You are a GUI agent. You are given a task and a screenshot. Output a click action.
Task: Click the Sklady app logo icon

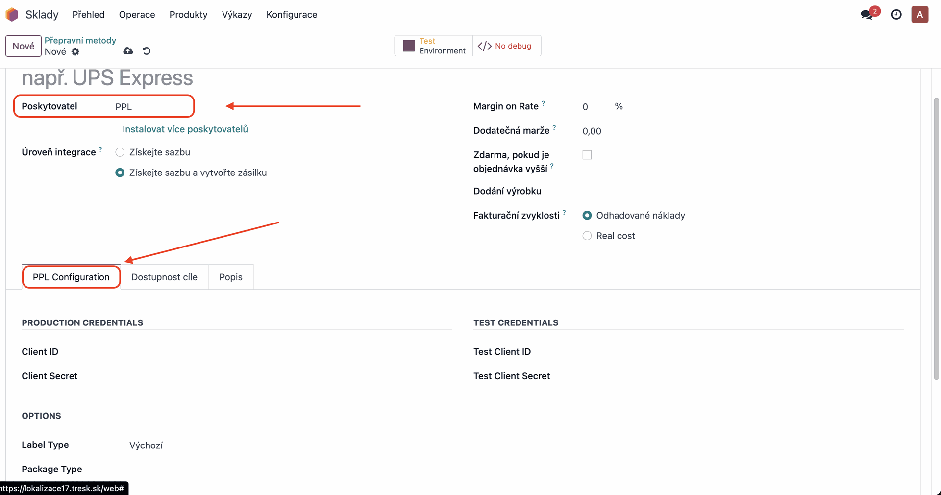tap(12, 15)
